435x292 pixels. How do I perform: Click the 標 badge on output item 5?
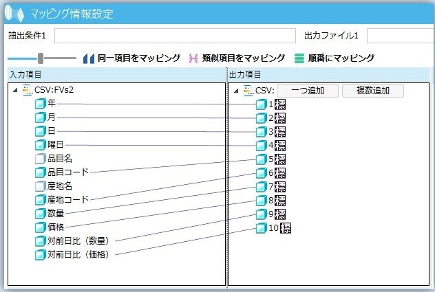click(x=280, y=159)
